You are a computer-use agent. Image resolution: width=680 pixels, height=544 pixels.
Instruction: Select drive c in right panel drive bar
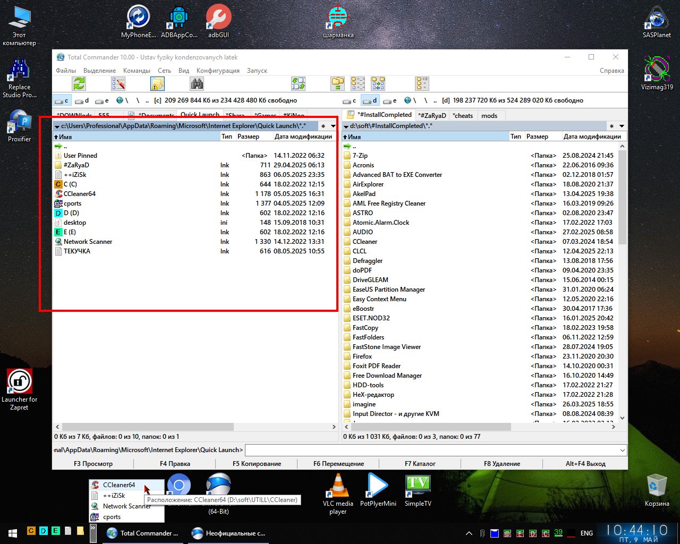tap(350, 100)
